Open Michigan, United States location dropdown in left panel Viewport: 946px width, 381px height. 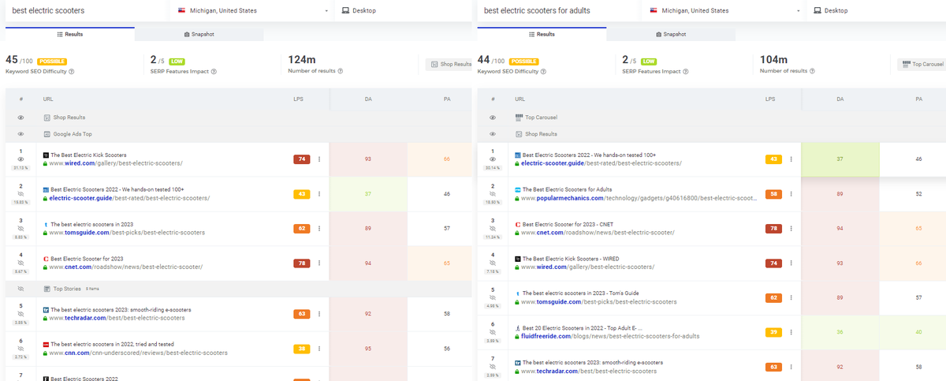click(251, 11)
